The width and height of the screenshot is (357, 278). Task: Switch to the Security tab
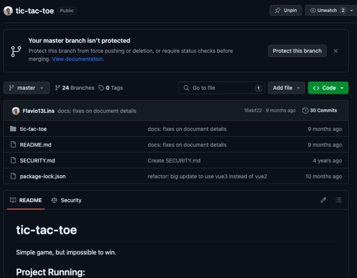tap(66, 200)
